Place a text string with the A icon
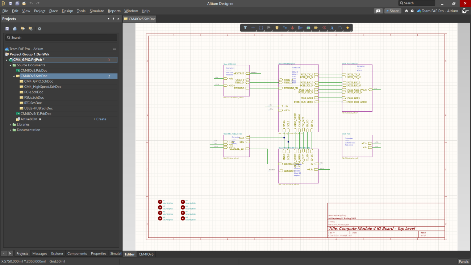Screen dimensions: 471x265 [332, 28]
